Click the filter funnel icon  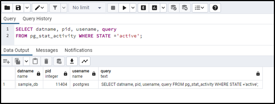[55, 8]
